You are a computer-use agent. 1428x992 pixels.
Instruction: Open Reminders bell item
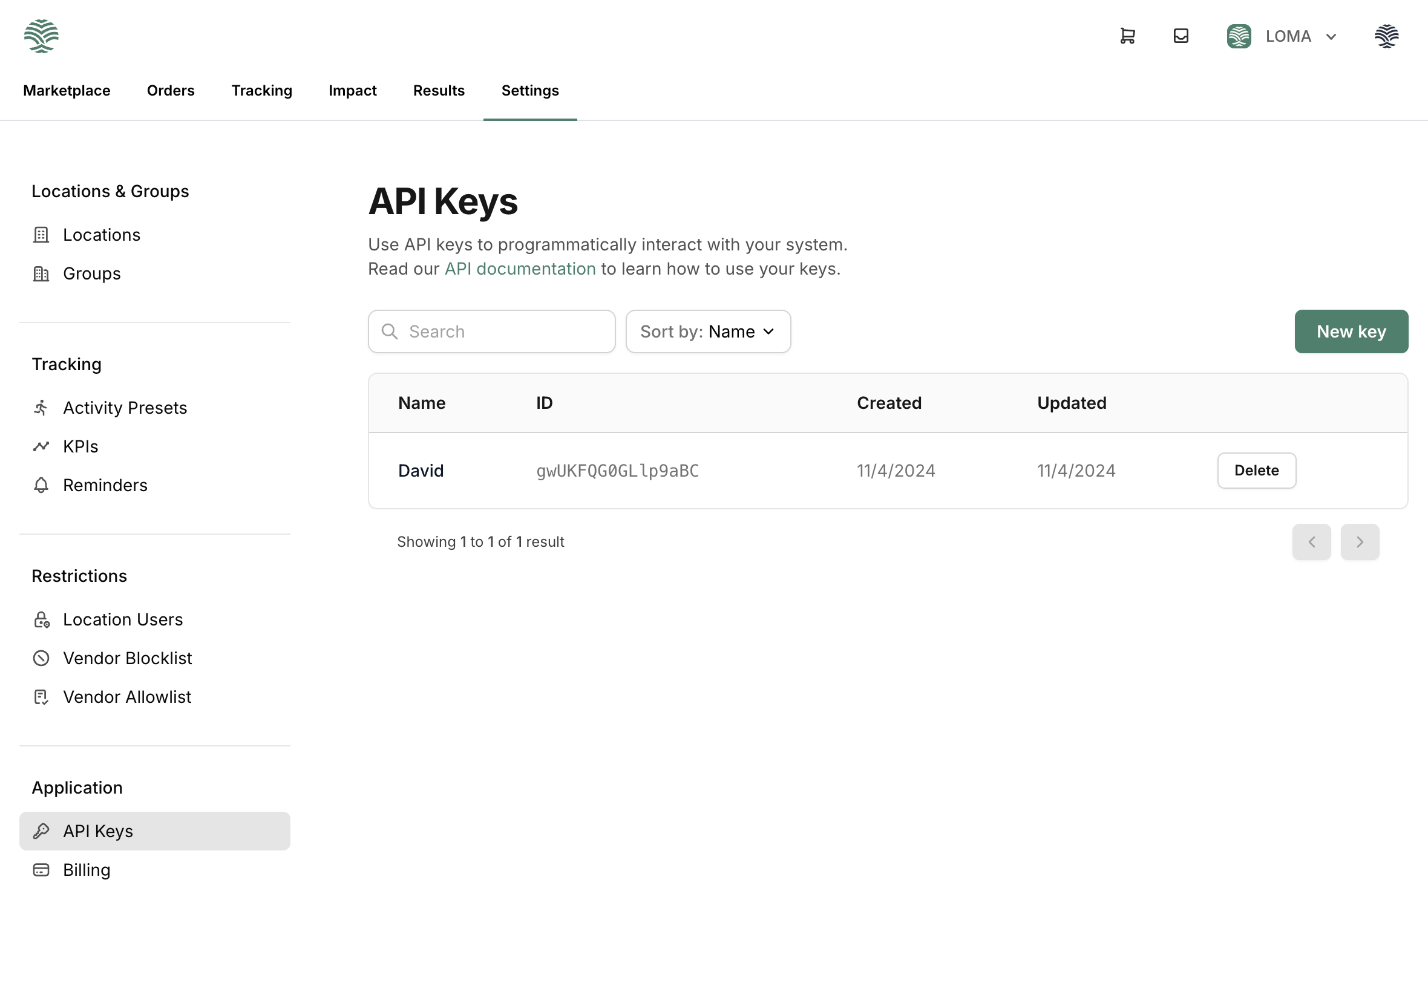[105, 485]
